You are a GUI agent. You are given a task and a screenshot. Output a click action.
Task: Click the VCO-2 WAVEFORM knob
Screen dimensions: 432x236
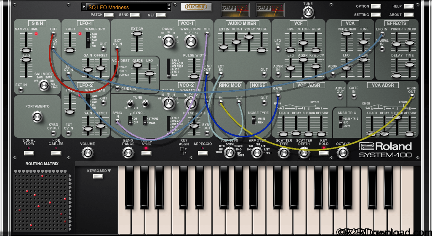pyautogui.click(x=191, y=103)
